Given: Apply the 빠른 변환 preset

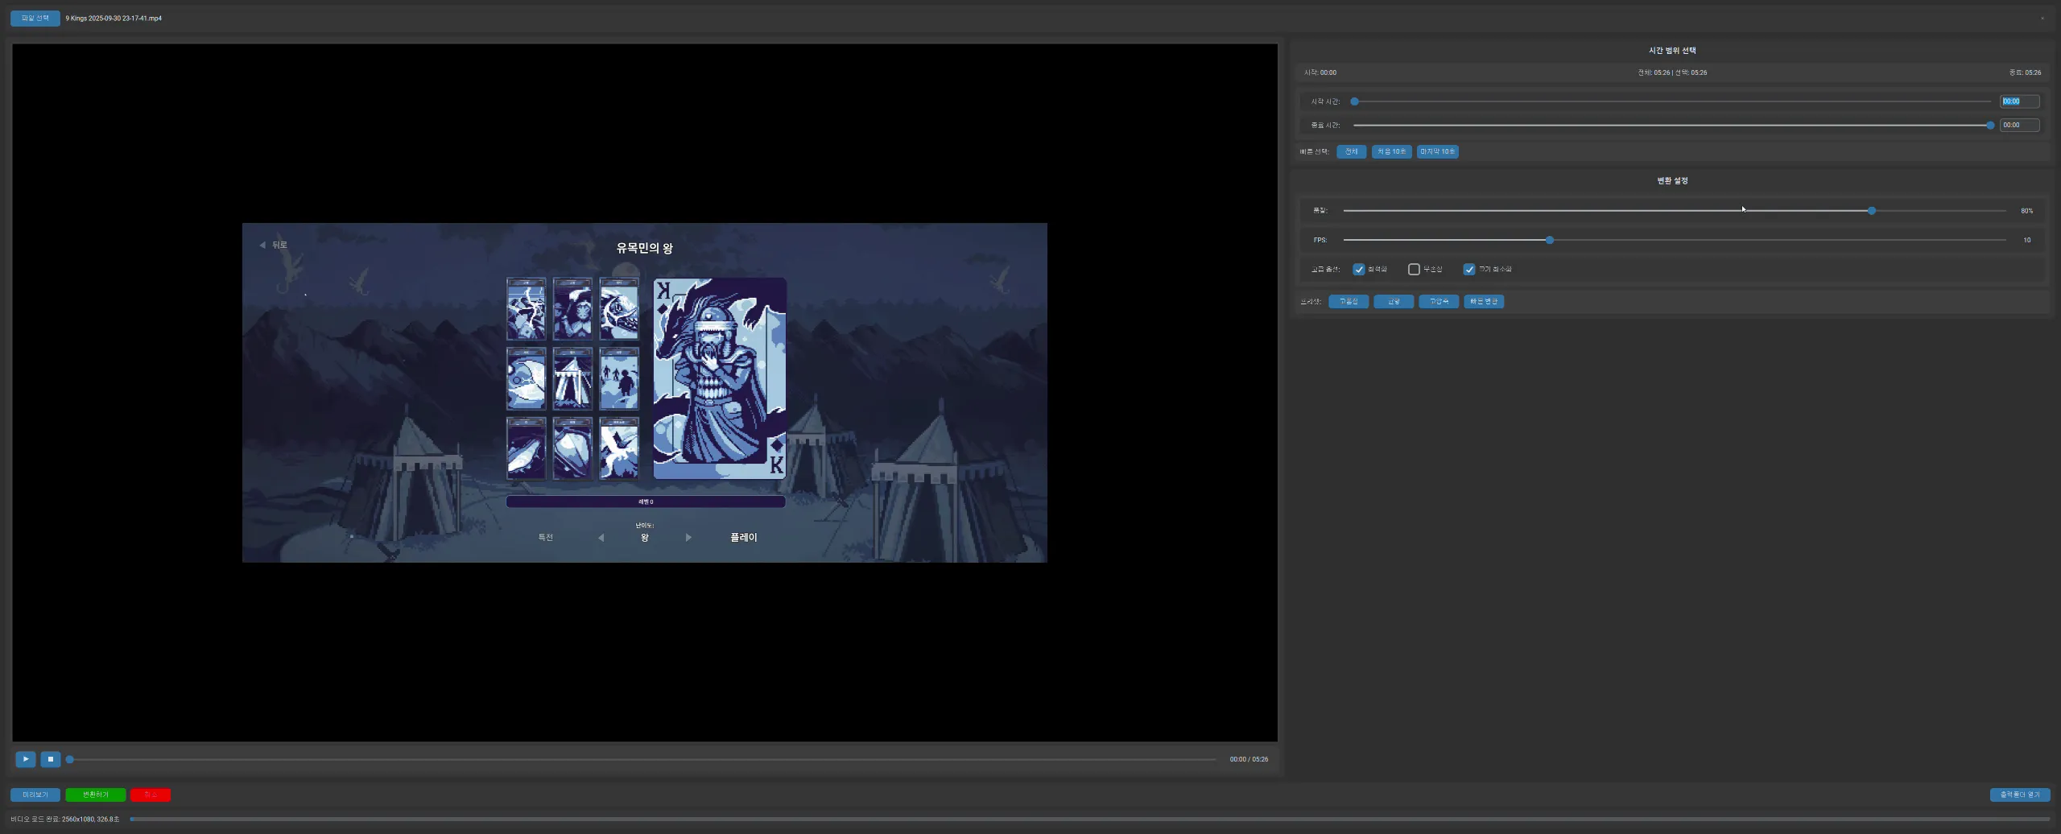Looking at the screenshot, I should coord(1484,302).
